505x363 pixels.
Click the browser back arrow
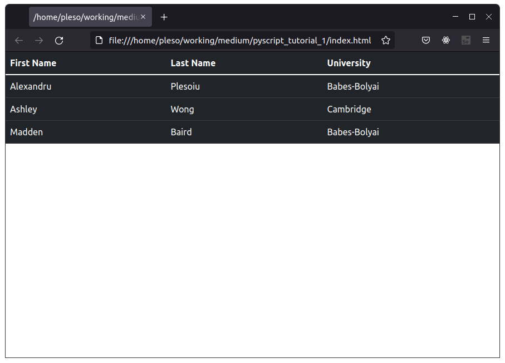19,40
